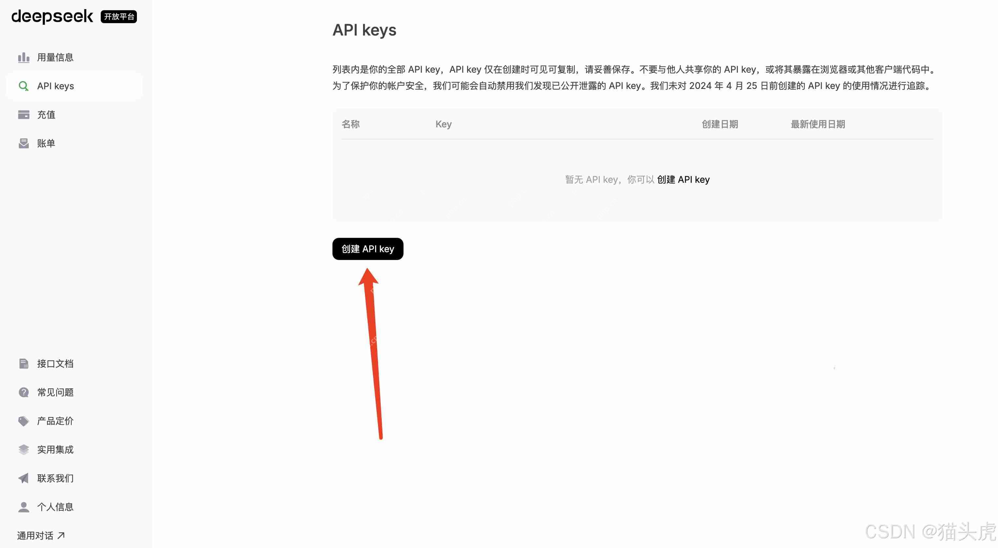Open 通用对话 via its external arrow
The width and height of the screenshot is (998, 548).
[x=62, y=535]
